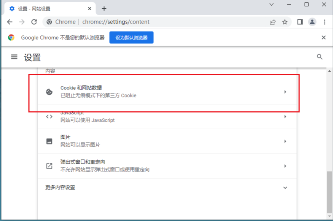Click the 设置 page title
333x221 pixels.
pos(32,57)
